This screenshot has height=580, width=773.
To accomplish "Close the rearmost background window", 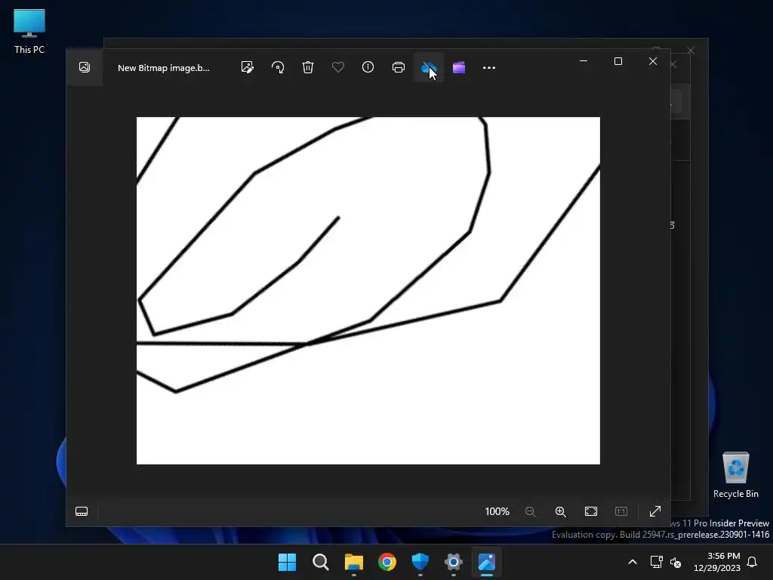I will (x=691, y=51).
